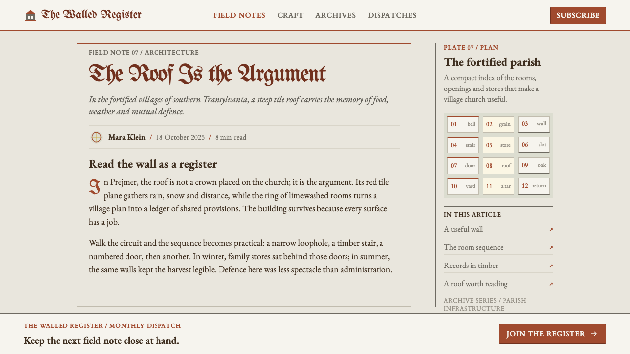
Task: Click the arrow icon beside A roof worth reading
Action: (551, 284)
